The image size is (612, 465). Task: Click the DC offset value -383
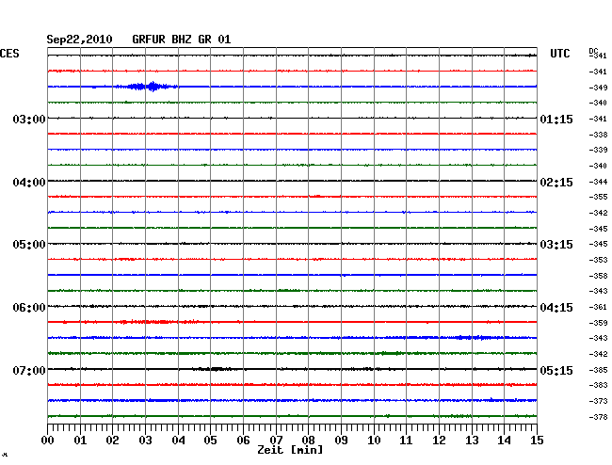[598, 385]
